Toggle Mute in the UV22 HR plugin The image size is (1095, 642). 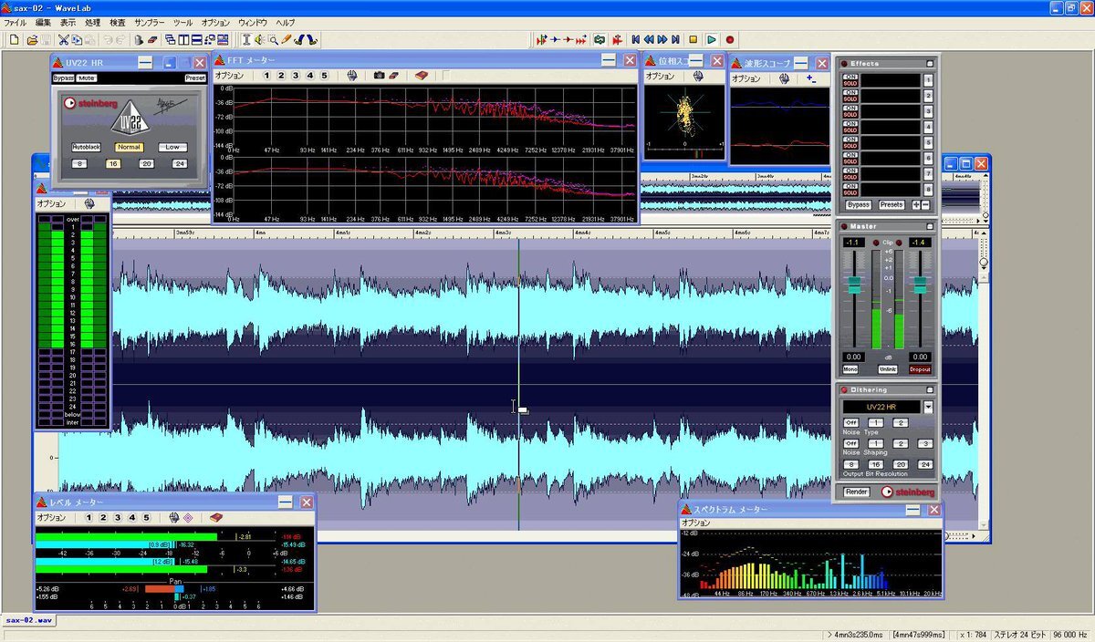click(87, 78)
